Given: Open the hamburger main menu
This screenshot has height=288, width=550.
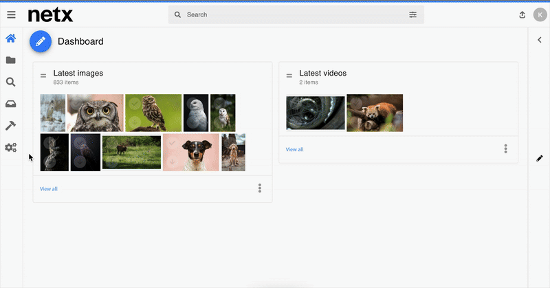Looking at the screenshot, I should (x=11, y=14).
